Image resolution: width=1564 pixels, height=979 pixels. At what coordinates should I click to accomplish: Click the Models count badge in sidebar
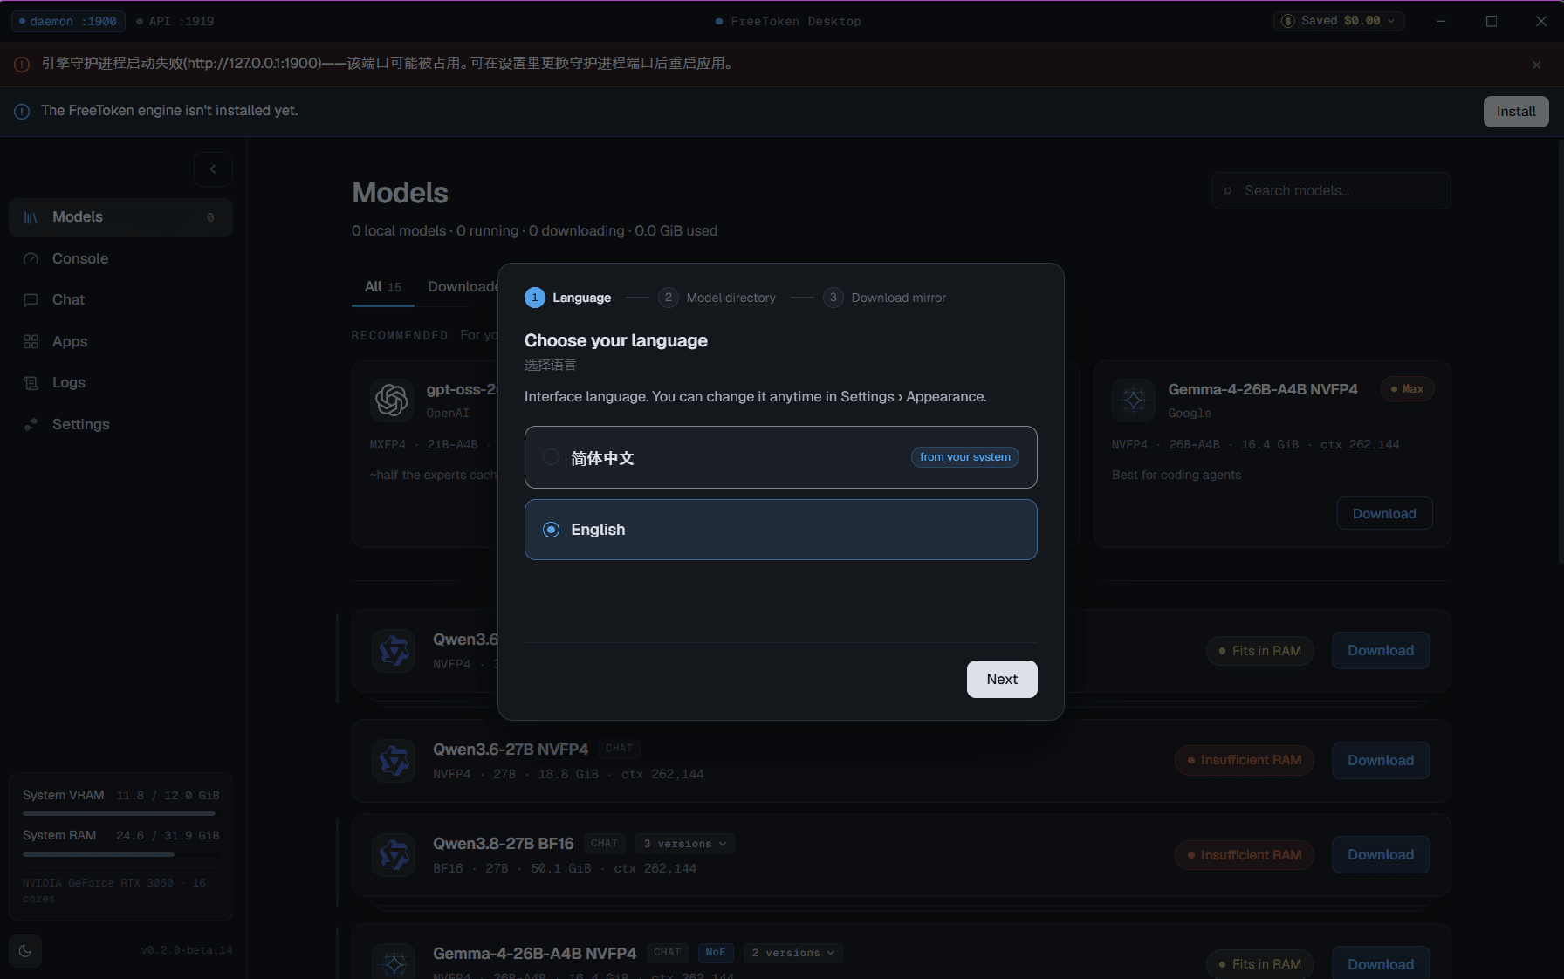click(x=210, y=218)
